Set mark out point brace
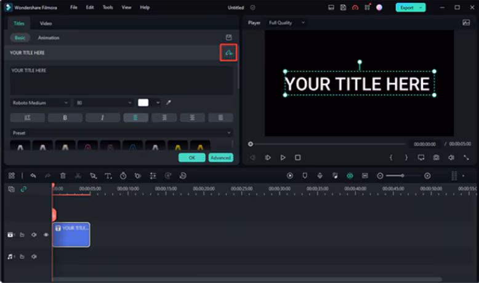 click(x=406, y=157)
